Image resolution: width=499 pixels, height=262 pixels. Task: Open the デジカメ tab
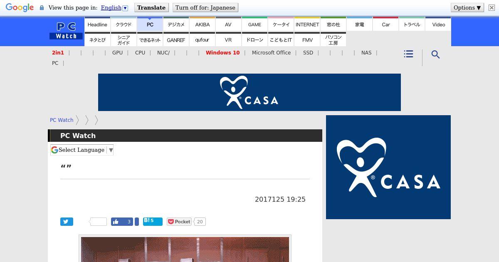[x=176, y=24]
